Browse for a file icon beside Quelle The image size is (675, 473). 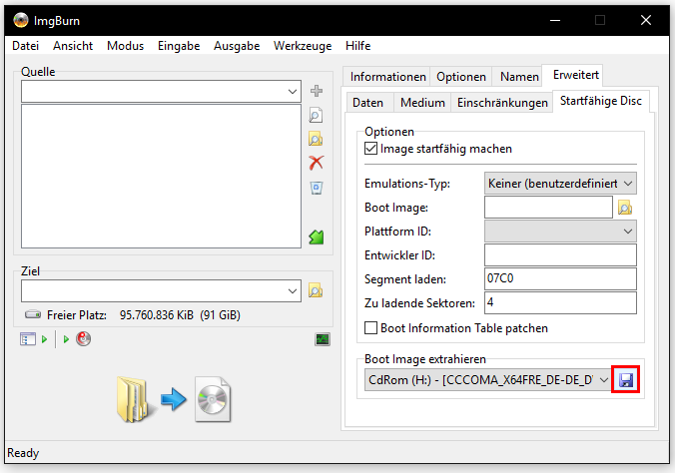pyautogui.click(x=316, y=116)
